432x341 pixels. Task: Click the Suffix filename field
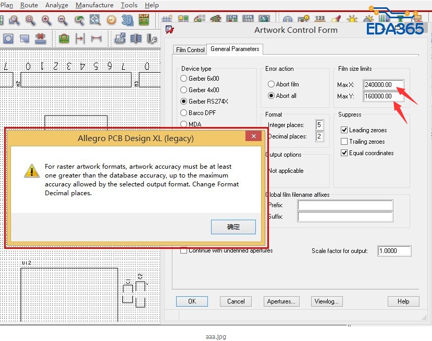[x=345, y=217]
